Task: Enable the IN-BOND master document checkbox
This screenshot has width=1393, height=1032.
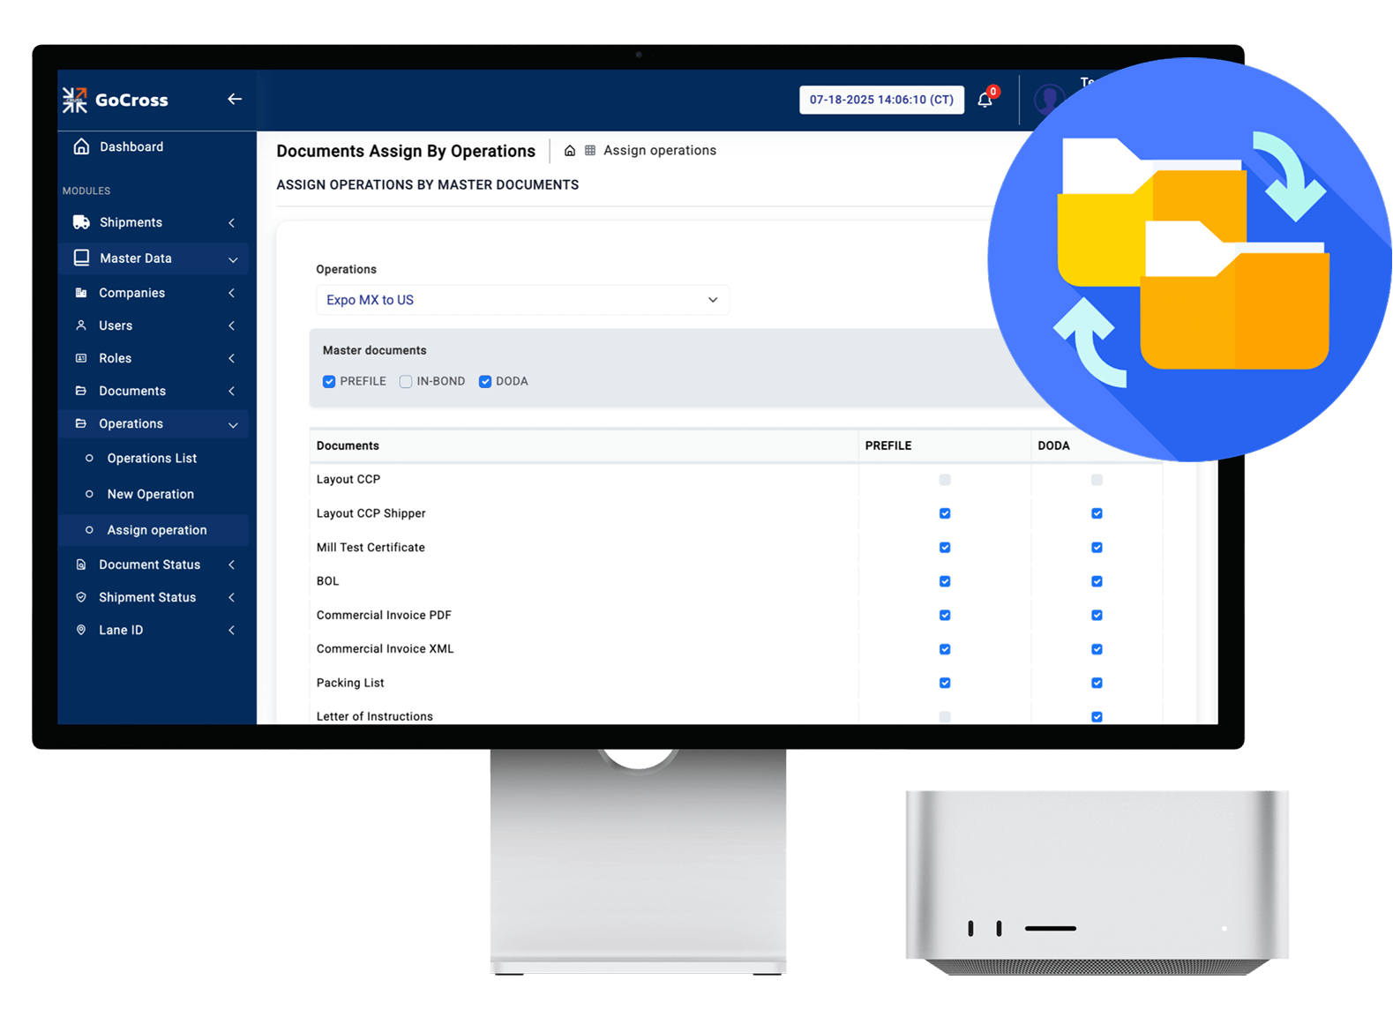Action: 406,381
